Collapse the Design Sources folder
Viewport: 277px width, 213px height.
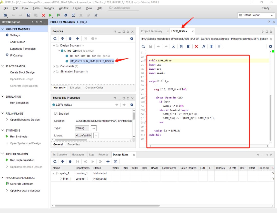pyautogui.click(x=54, y=45)
